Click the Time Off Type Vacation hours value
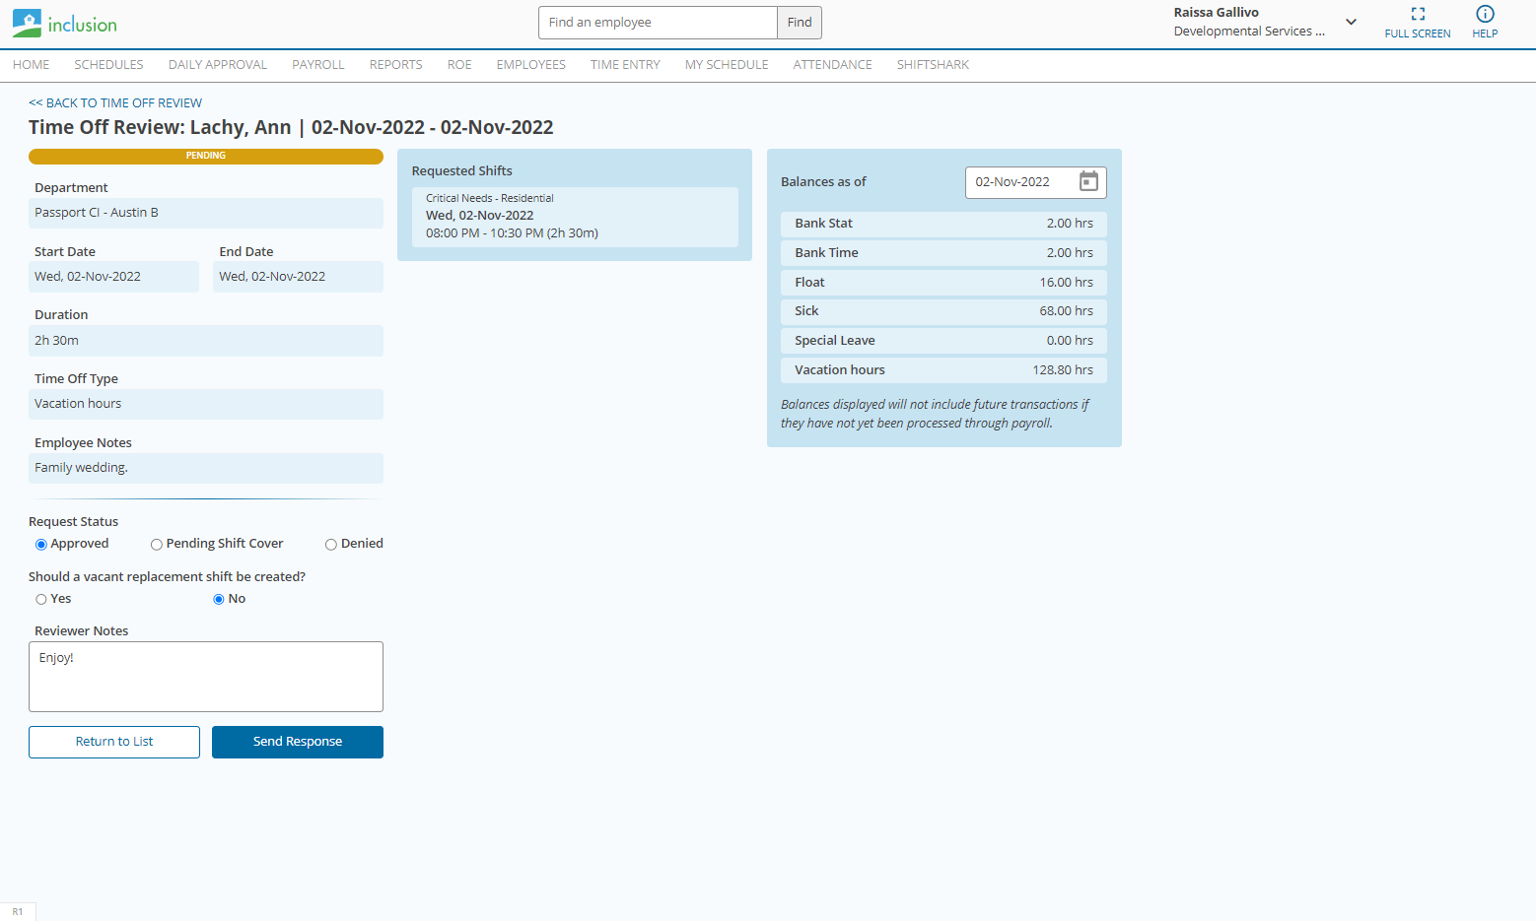This screenshot has width=1536, height=921. point(206,404)
